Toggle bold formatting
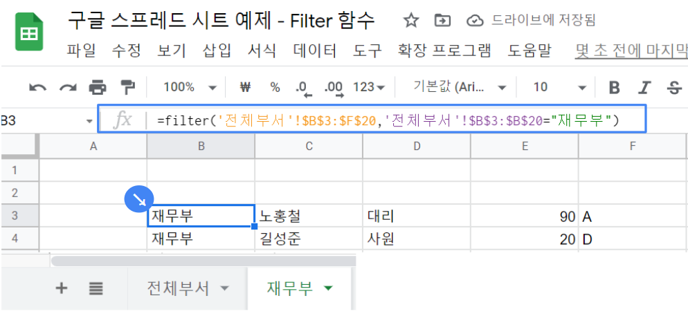Image resolution: width=688 pixels, height=316 pixels. [x=615, y=88]
